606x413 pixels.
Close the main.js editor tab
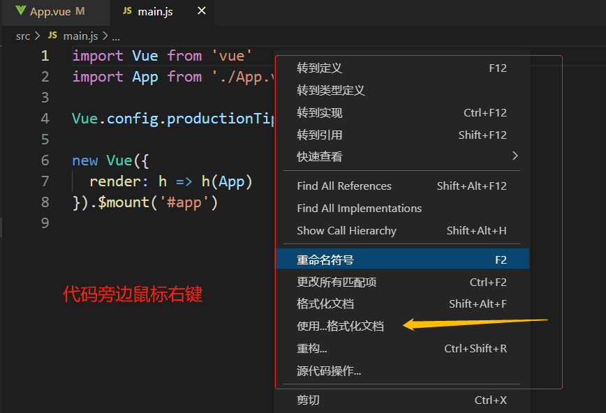click(x=202, y=12)
